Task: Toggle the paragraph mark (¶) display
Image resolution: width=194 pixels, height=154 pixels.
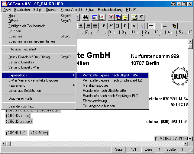Action: pyautogui.click(x=141, y=18)
